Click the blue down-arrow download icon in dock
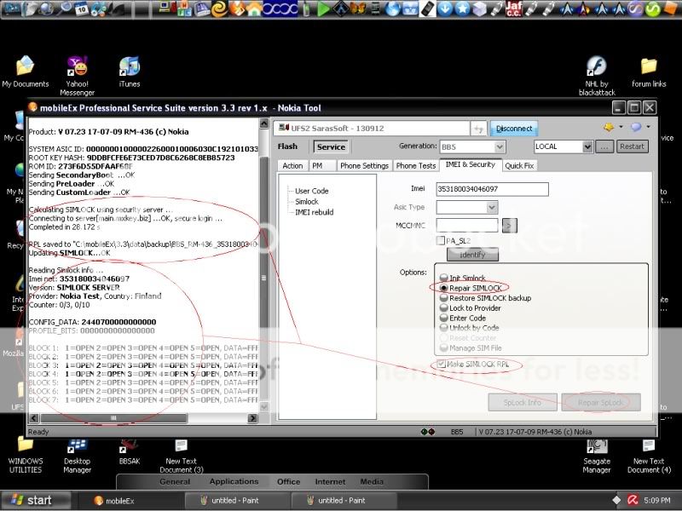682x511 pixels. (x=444, y=9)
